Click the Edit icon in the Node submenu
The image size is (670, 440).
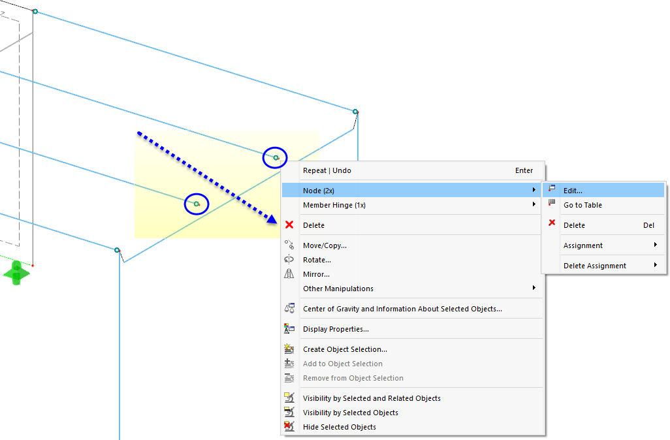[552, 190]
